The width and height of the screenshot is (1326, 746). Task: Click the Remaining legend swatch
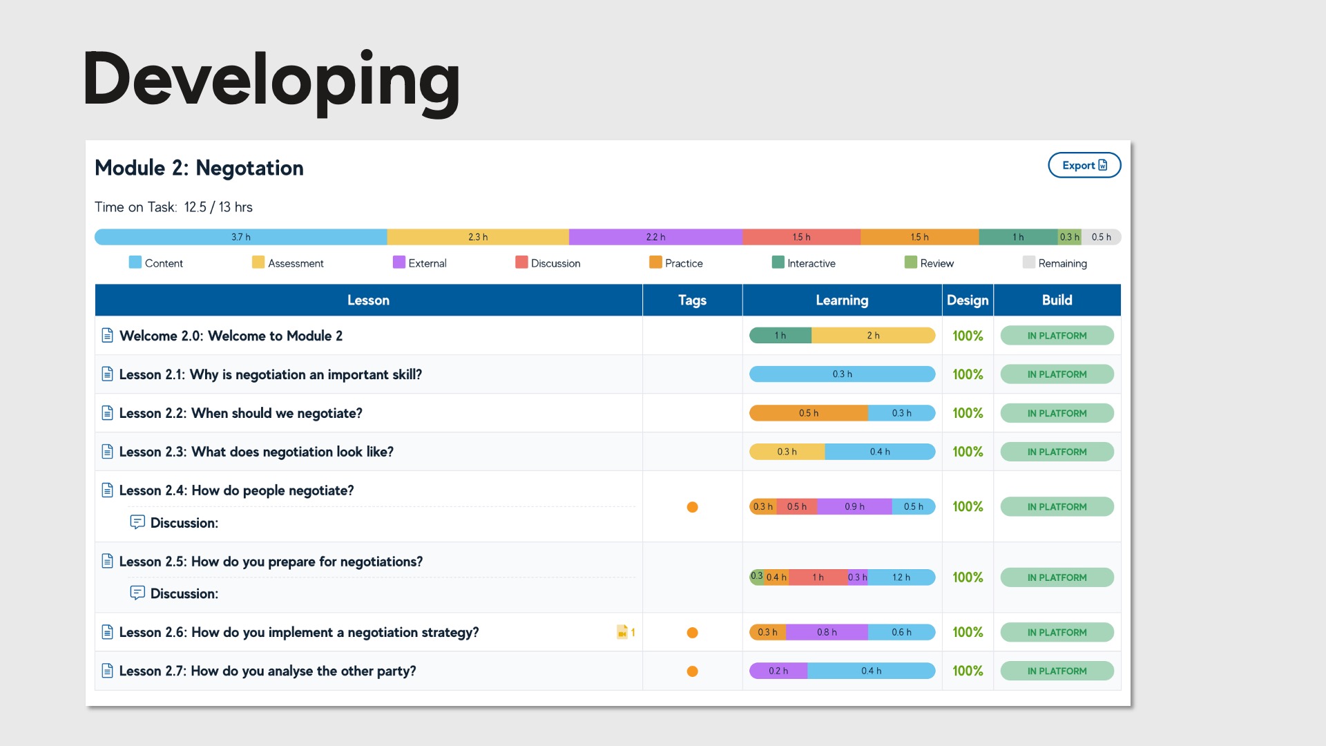click(x=1029, y=262)
